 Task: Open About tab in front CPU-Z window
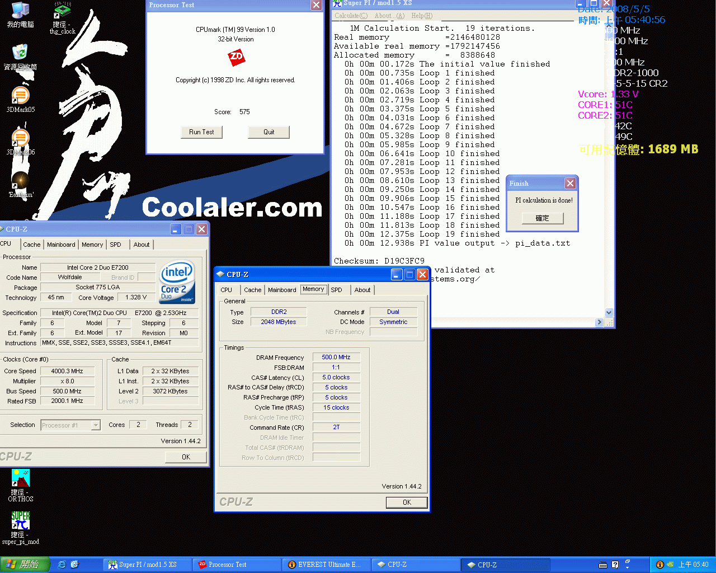point(362,290)
